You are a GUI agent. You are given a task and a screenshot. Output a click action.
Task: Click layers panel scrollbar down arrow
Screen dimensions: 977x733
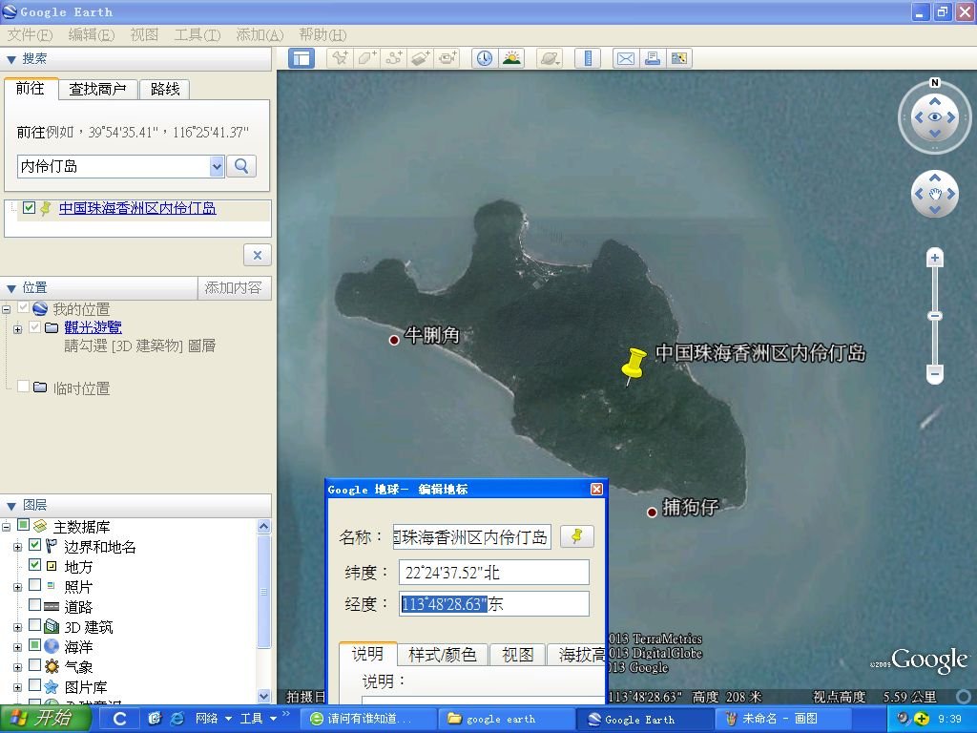pos(263,696)
